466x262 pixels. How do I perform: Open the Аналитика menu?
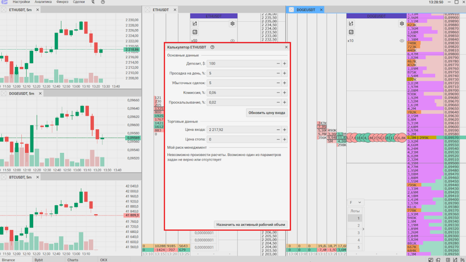(x=43, y=2)
